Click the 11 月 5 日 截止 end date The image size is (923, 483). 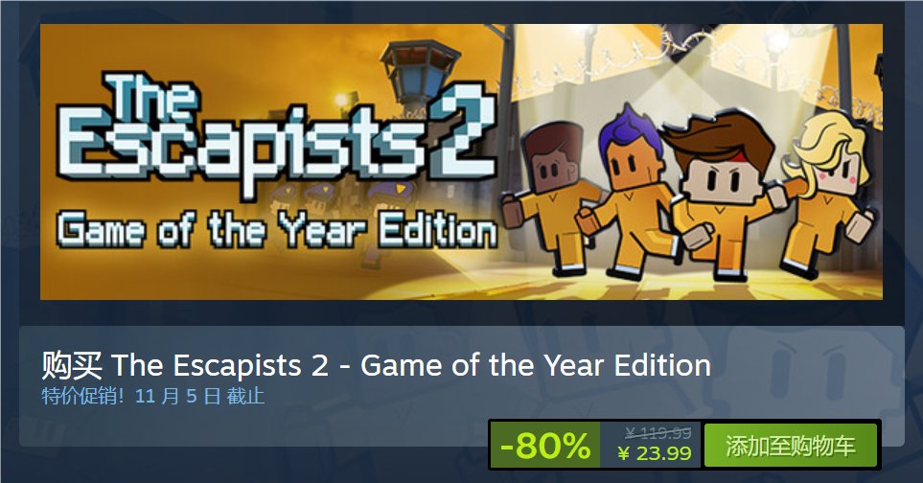coord(199,396)
